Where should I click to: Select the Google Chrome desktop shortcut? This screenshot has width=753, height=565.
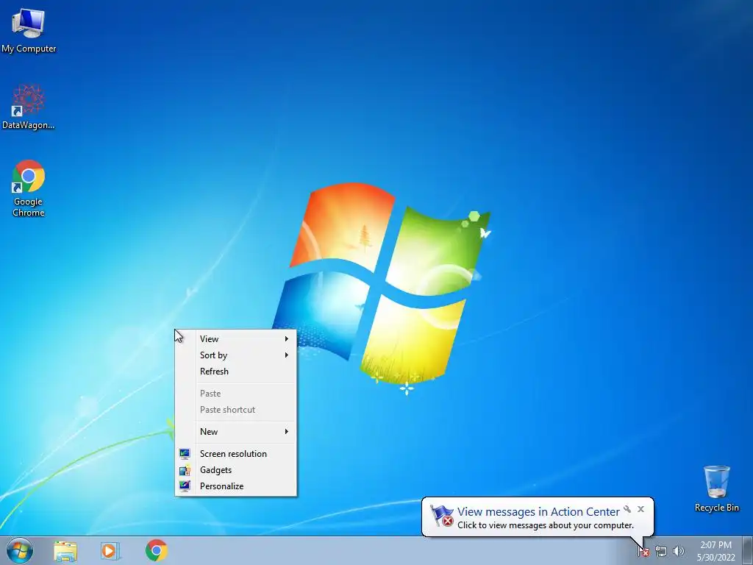(29, 188)
